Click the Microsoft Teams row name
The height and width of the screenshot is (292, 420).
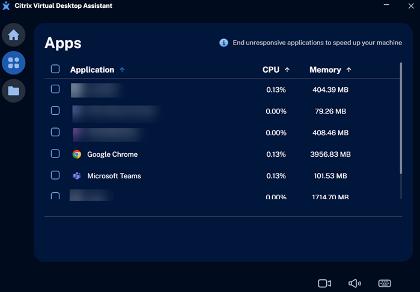click(x=114, y=176)
